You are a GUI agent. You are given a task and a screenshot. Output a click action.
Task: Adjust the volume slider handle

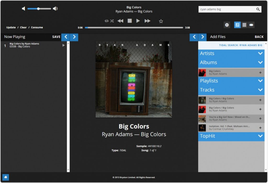tap(38, 9)
